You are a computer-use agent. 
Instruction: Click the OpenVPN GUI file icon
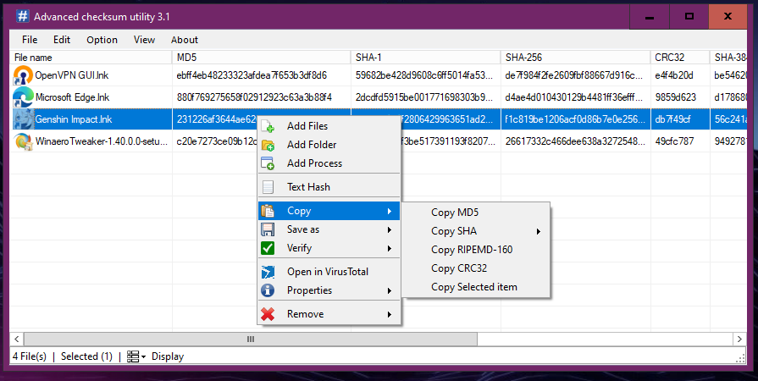tap(23, 75)
